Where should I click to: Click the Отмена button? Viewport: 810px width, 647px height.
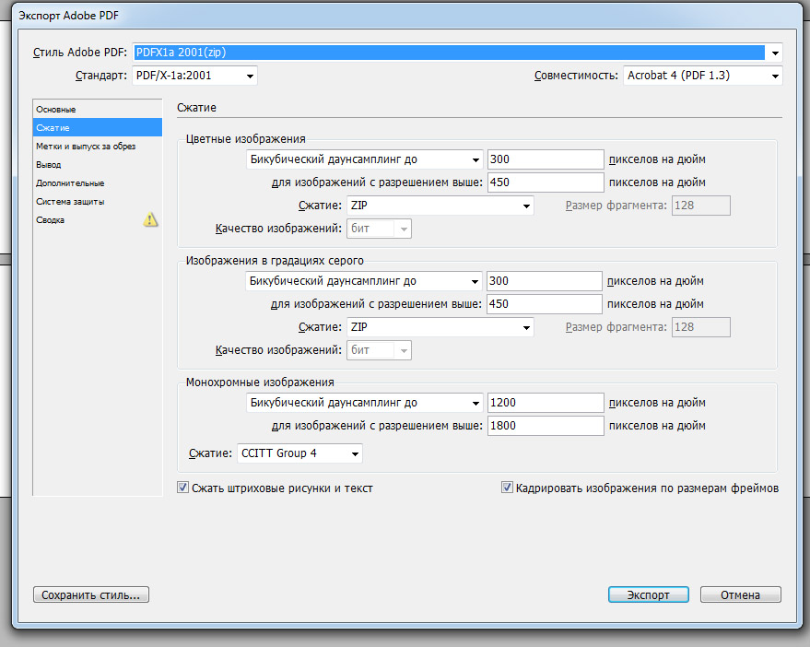click(x=740, y=594)
